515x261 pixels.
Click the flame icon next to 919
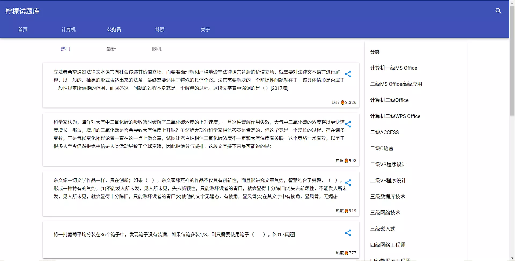pos(346,211)
